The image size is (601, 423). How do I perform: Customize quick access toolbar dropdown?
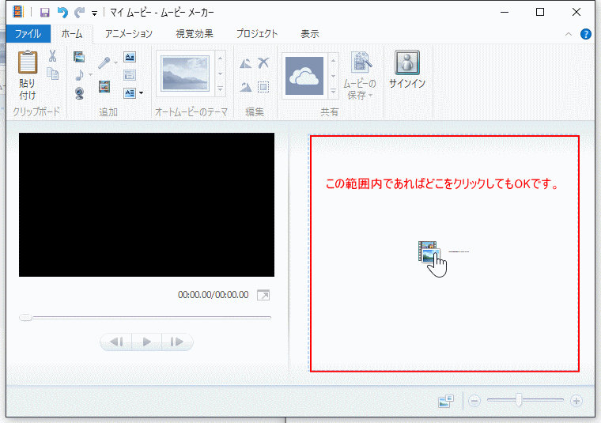(94, 13)
